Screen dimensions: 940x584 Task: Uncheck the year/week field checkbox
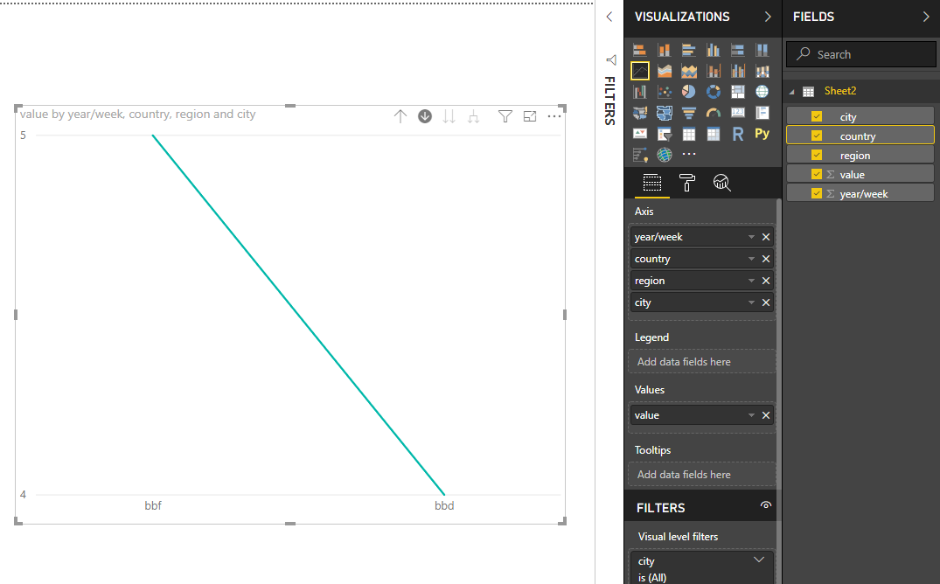click(x=817, y=193)
